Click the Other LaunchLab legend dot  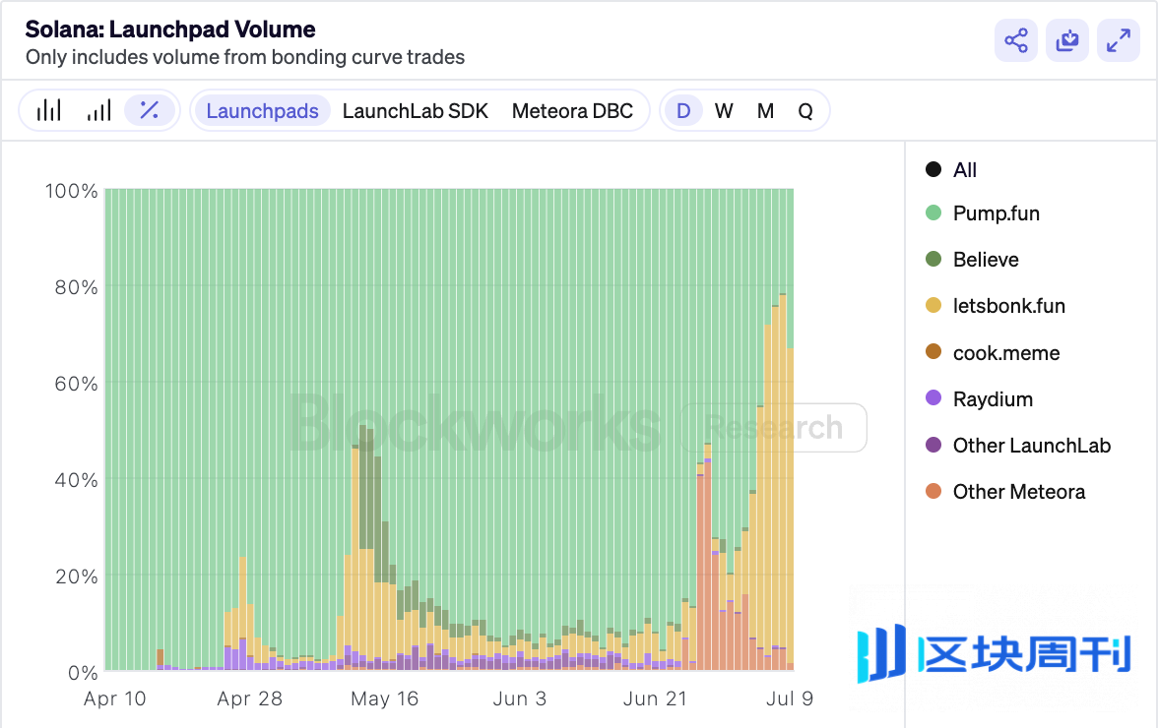tap(933, 445)
